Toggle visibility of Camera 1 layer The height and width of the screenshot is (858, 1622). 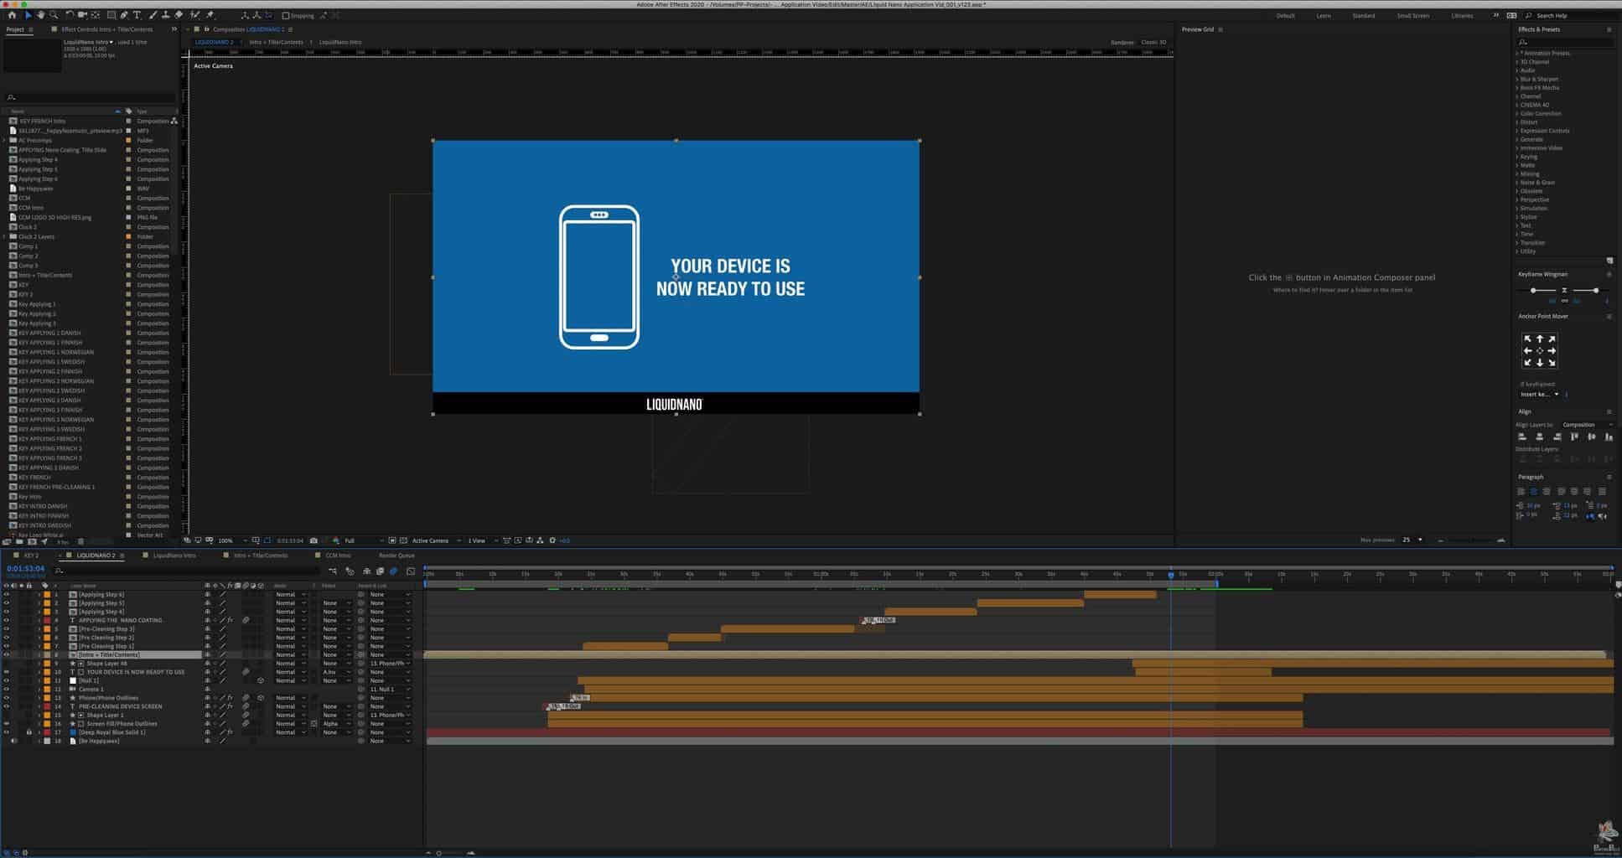tap(7, 690)
